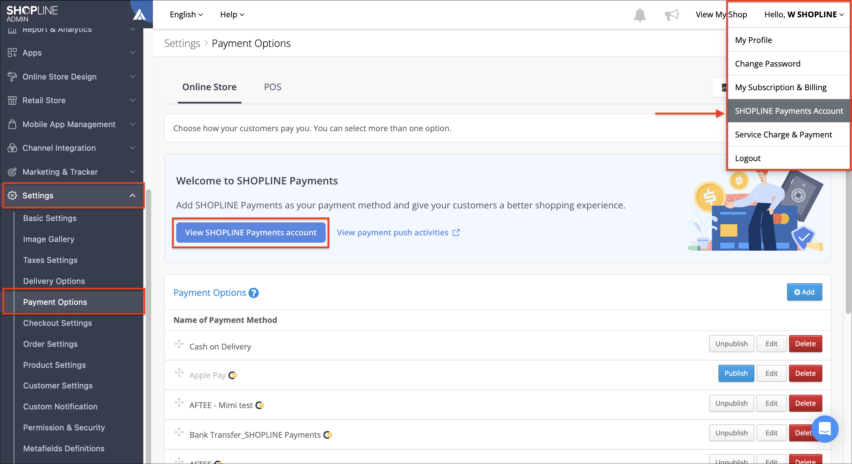852x464 pixels.
Task: Delete Apple Pay payment method
Action: click(805, 373)
